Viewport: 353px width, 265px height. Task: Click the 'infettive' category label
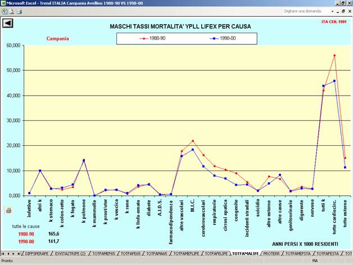[x=29, y=208]
